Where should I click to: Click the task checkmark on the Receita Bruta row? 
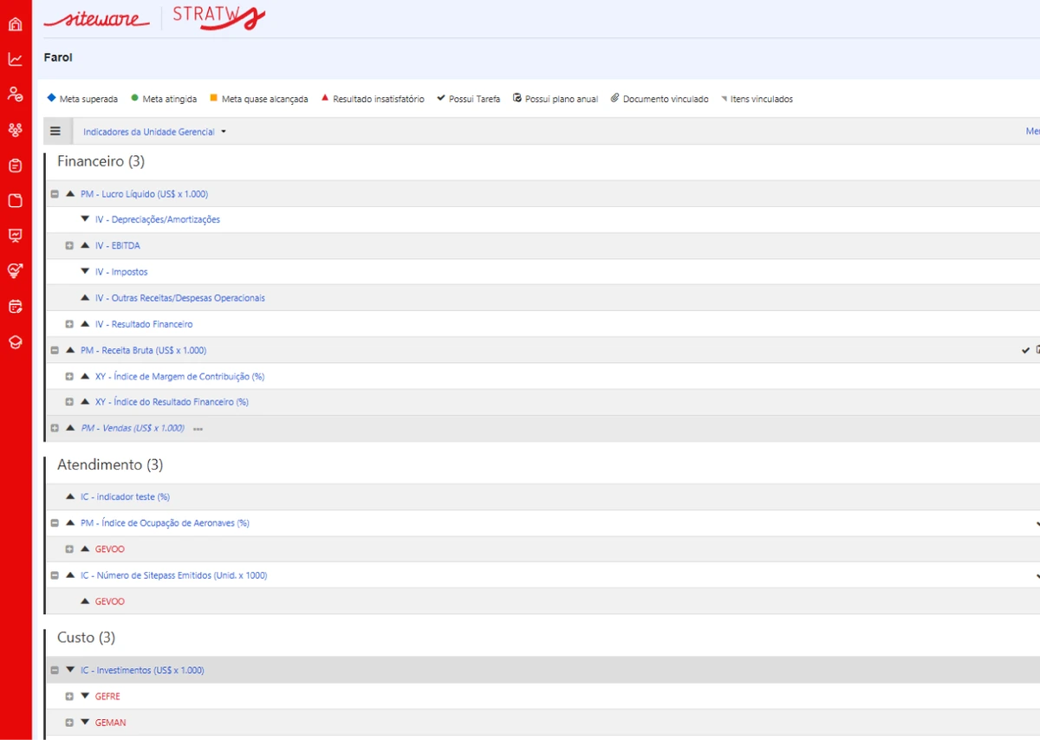tap(1026, 350)
